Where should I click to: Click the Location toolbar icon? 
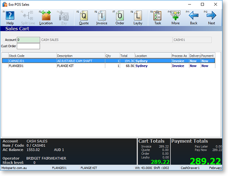pyautogui.click(x=46, y=17)
